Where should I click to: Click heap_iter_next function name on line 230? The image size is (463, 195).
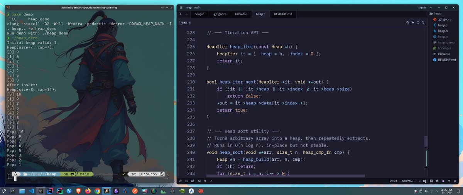238,82
